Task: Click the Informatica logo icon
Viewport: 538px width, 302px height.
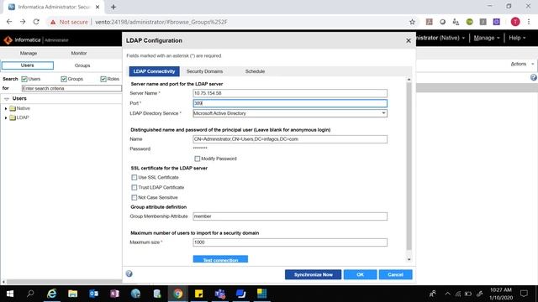Action: [8, 40]
